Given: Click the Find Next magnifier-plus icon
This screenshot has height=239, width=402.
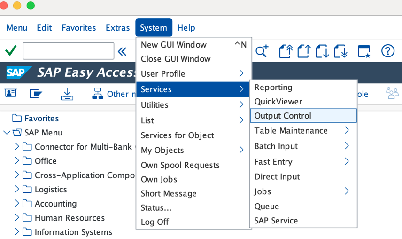Looking at the screenshot, I should click(262, 51).
